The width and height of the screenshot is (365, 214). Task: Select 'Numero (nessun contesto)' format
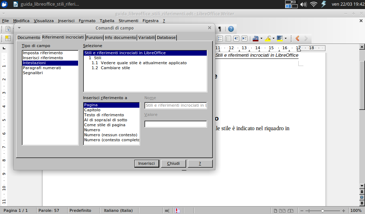[x=111, y=135]
